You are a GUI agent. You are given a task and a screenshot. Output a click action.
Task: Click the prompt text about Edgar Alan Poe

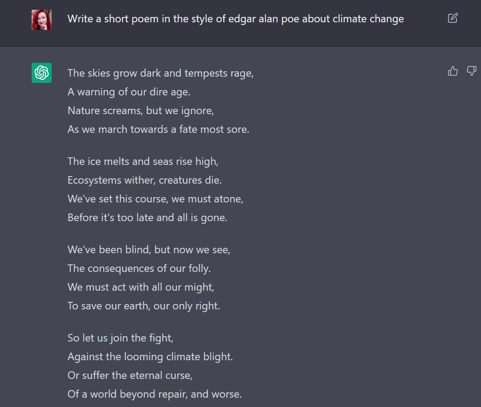(236, 19)
